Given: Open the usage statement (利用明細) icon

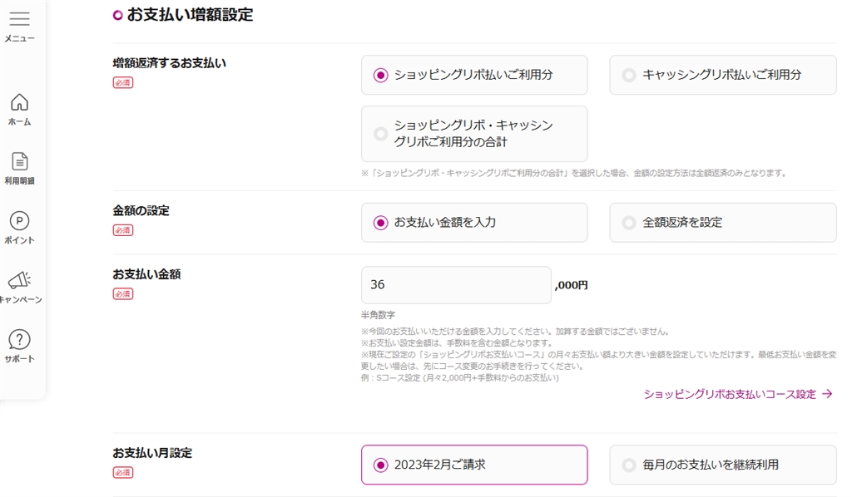Looking at the screenshot, I should (x=19, y=161).
